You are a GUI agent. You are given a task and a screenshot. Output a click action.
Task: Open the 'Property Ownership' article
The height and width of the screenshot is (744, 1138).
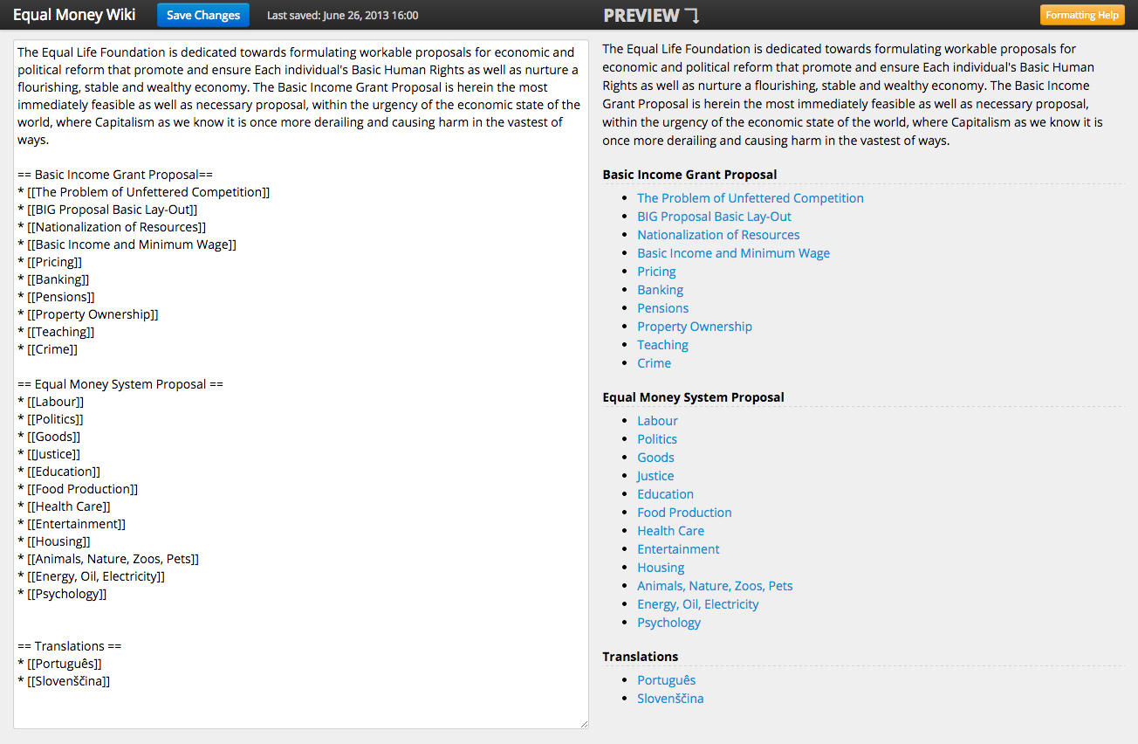click(695, 326)
